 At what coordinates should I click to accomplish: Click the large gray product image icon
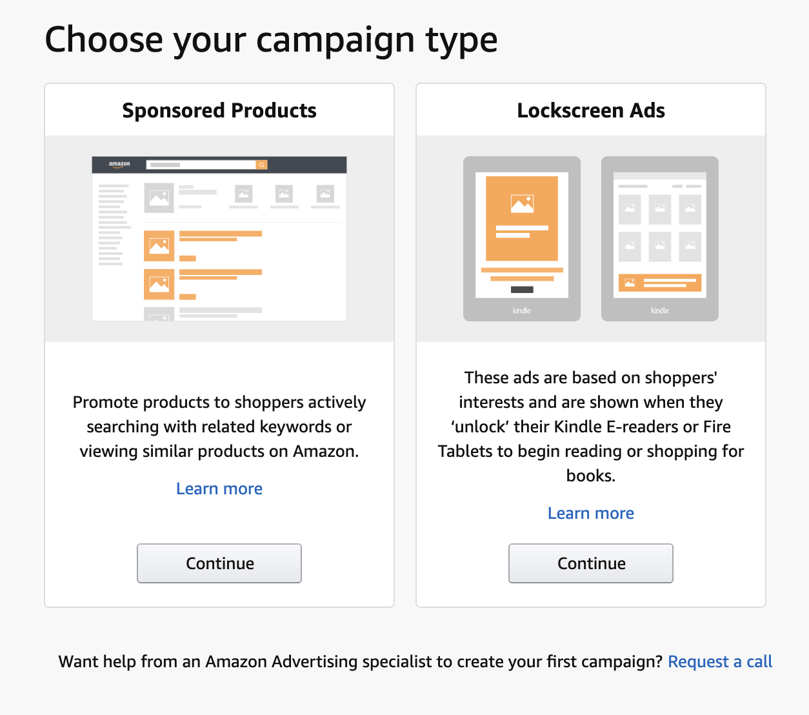point(159,197)
